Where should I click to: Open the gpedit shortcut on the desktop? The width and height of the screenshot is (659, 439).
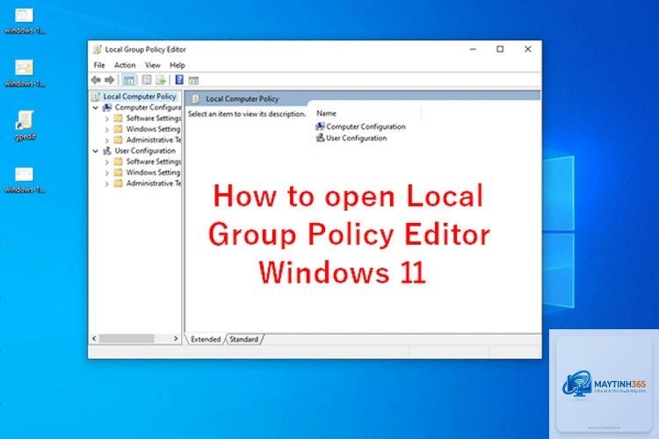[x=25, y=126]
